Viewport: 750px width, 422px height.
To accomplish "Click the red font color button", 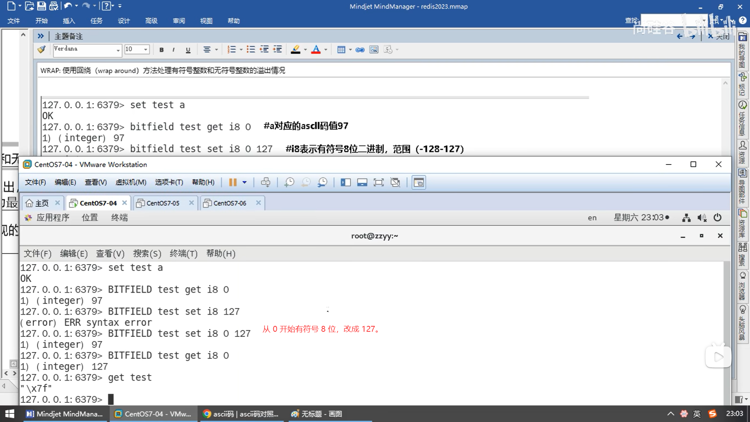I will [316, 50].
